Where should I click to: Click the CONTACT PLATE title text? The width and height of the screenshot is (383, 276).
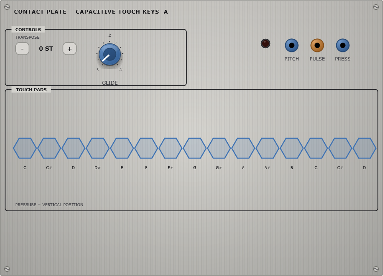coord(40,12)
